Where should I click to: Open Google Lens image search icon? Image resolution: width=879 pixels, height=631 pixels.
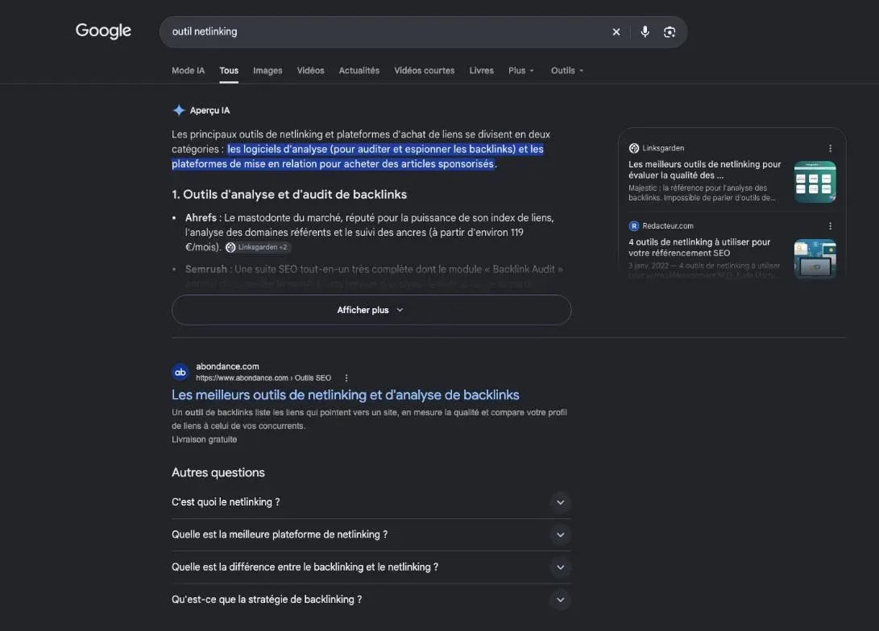coord(670,32)
